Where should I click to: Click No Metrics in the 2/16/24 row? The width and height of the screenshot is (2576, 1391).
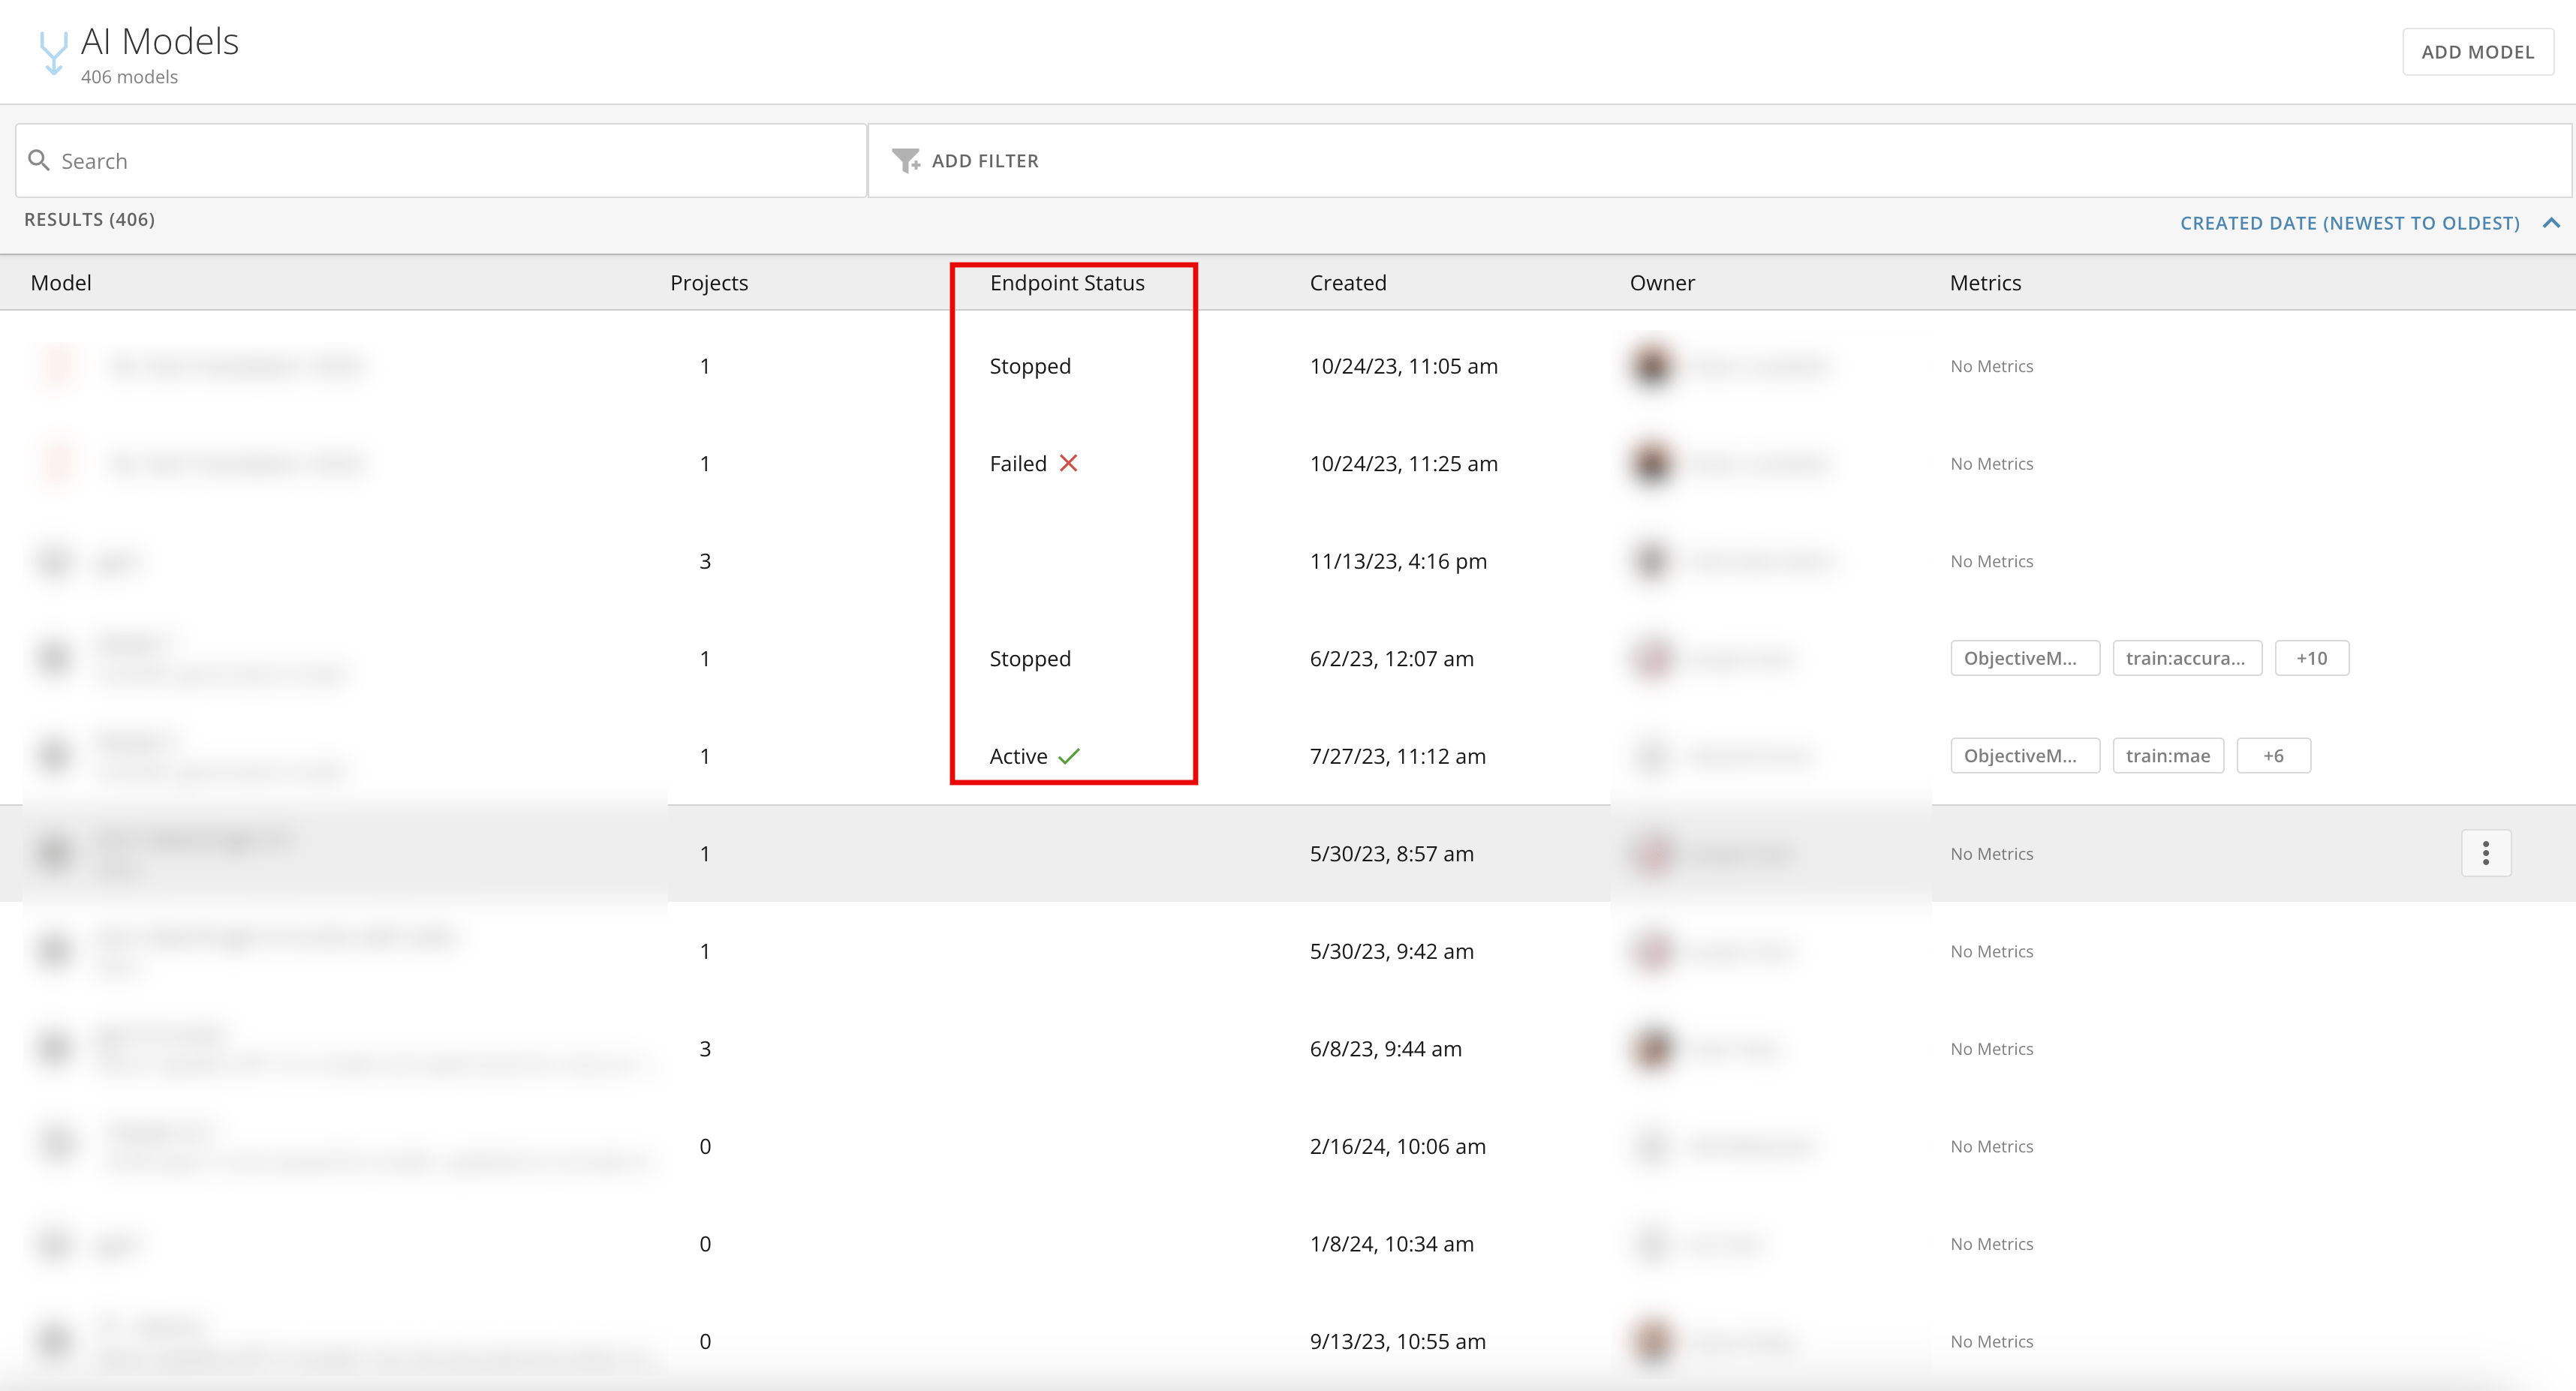(1991, 1147)
